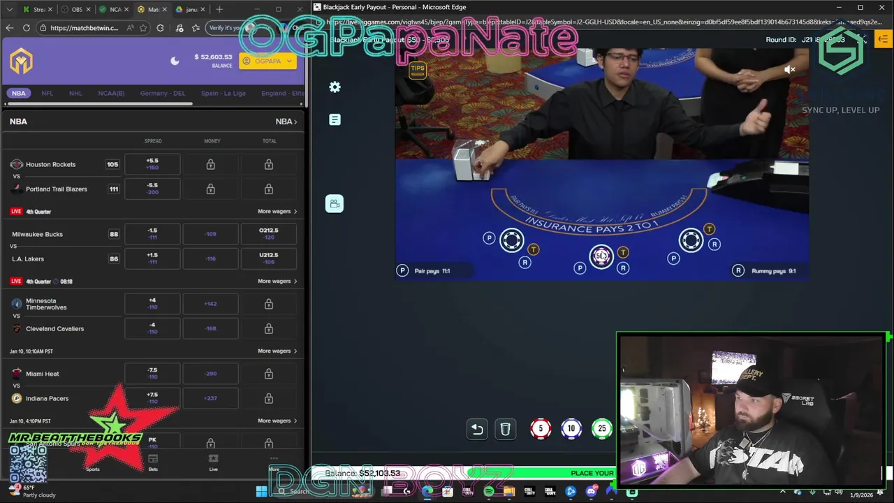Expand More wagers for Heat Pacers game
This screenshot has width=894, height=503.
coord(277,421)
